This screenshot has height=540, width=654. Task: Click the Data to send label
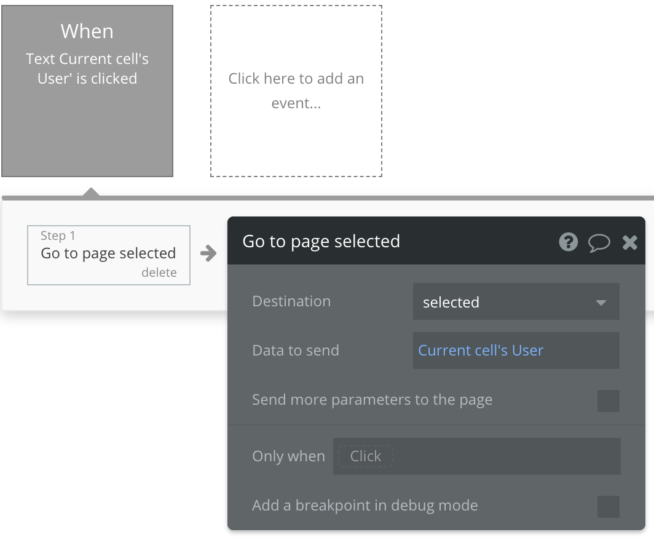tap(296, 351)
